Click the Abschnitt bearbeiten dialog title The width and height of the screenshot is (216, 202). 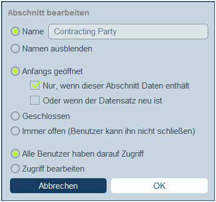(x=48, y=13)
